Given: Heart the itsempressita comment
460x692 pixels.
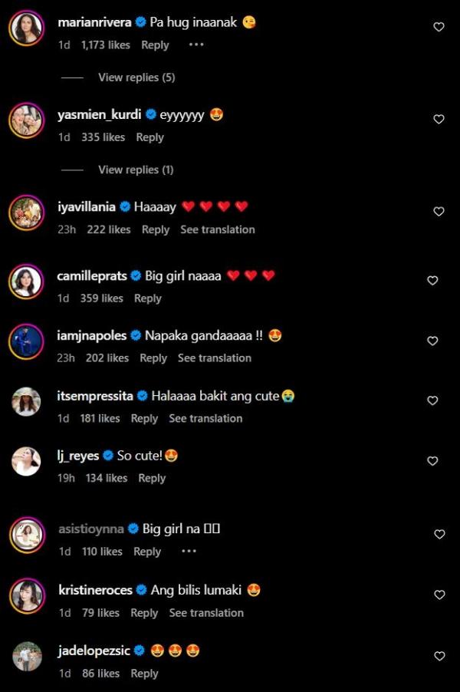Looking at the screenshot, I should click(x=432, y=400).
